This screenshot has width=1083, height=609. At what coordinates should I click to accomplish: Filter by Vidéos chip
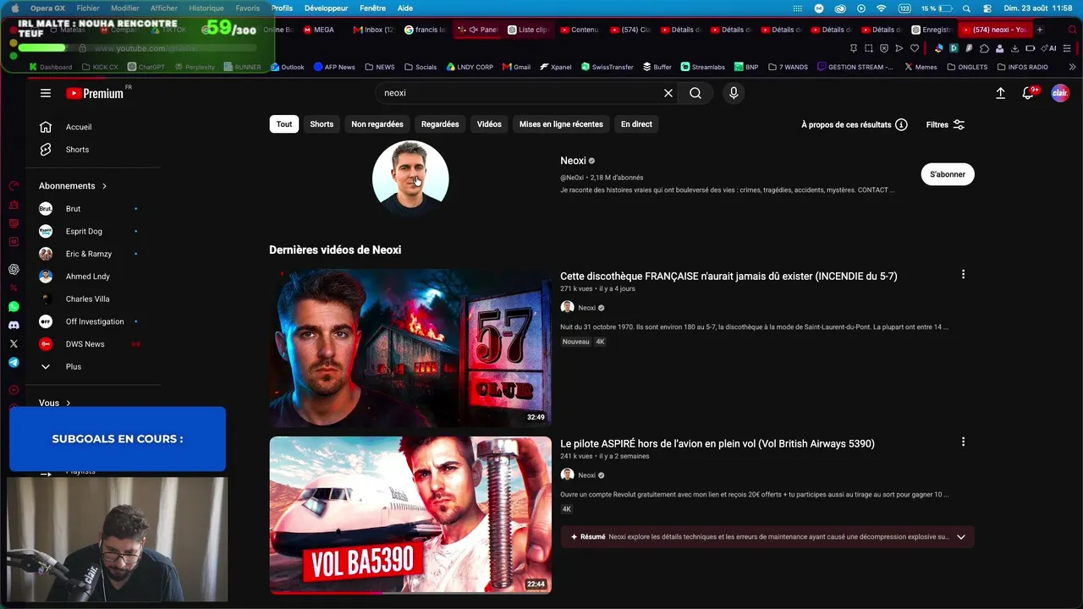489,124
